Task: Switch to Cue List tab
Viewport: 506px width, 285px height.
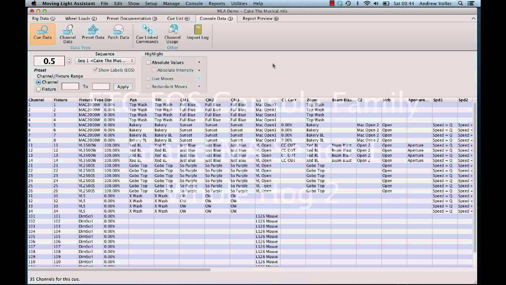Action: click(x=178, y=19)
